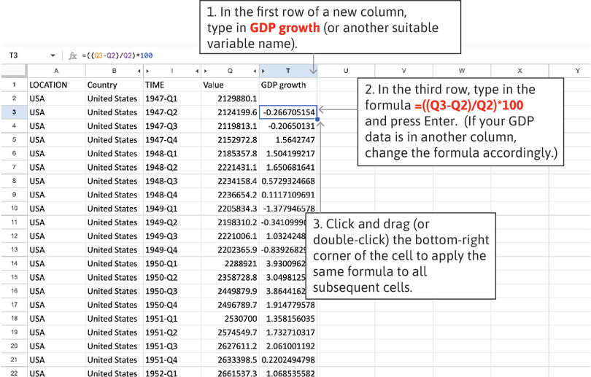Click the value cell 2152972.8
This screenshot has height=377, width=591.
click(x=230, y=140)
